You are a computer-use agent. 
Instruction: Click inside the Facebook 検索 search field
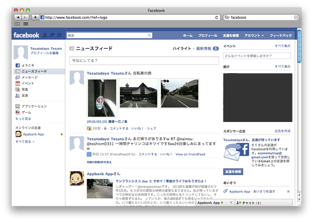(107, 36)
